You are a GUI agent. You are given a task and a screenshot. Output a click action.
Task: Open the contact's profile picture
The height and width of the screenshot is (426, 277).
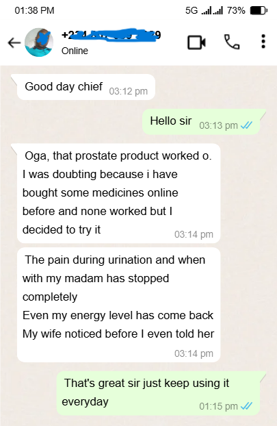pyautogui.click(x=39, y=42)
